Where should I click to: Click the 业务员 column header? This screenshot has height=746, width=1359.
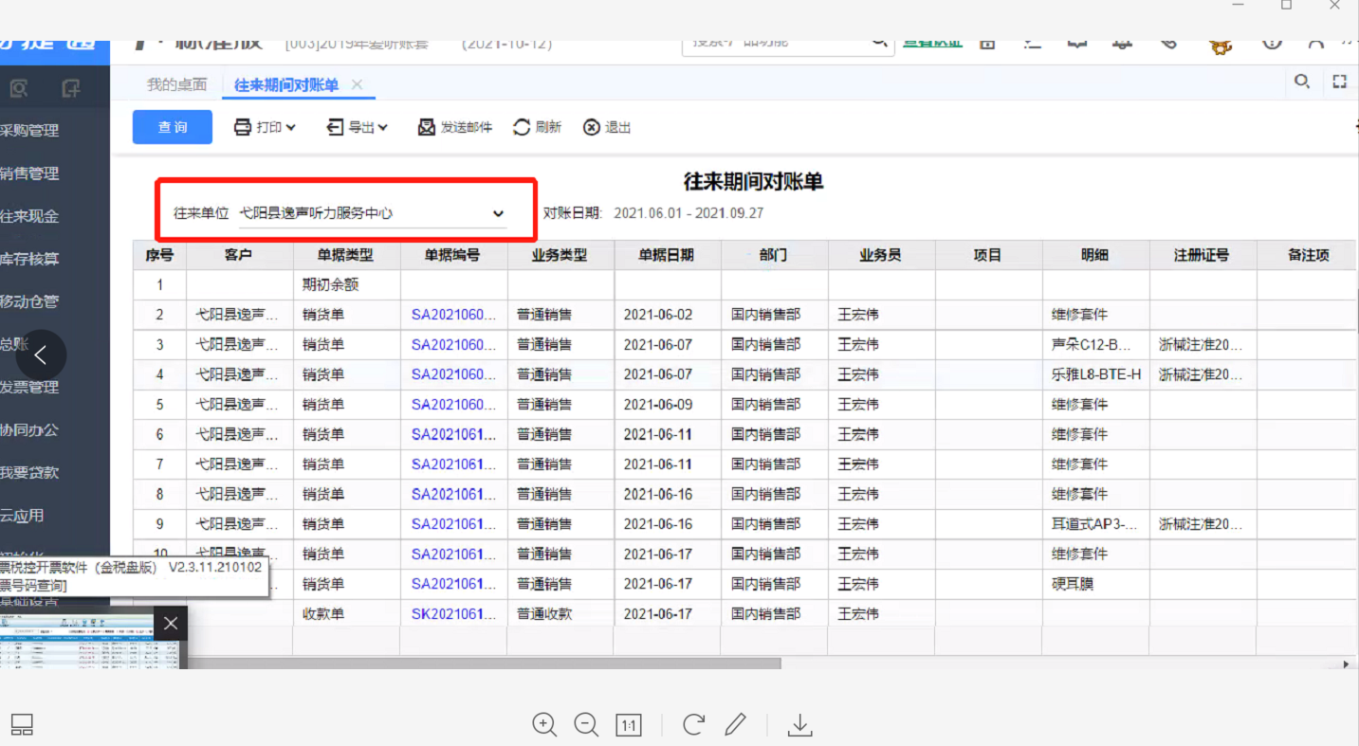tap(881, 255)
